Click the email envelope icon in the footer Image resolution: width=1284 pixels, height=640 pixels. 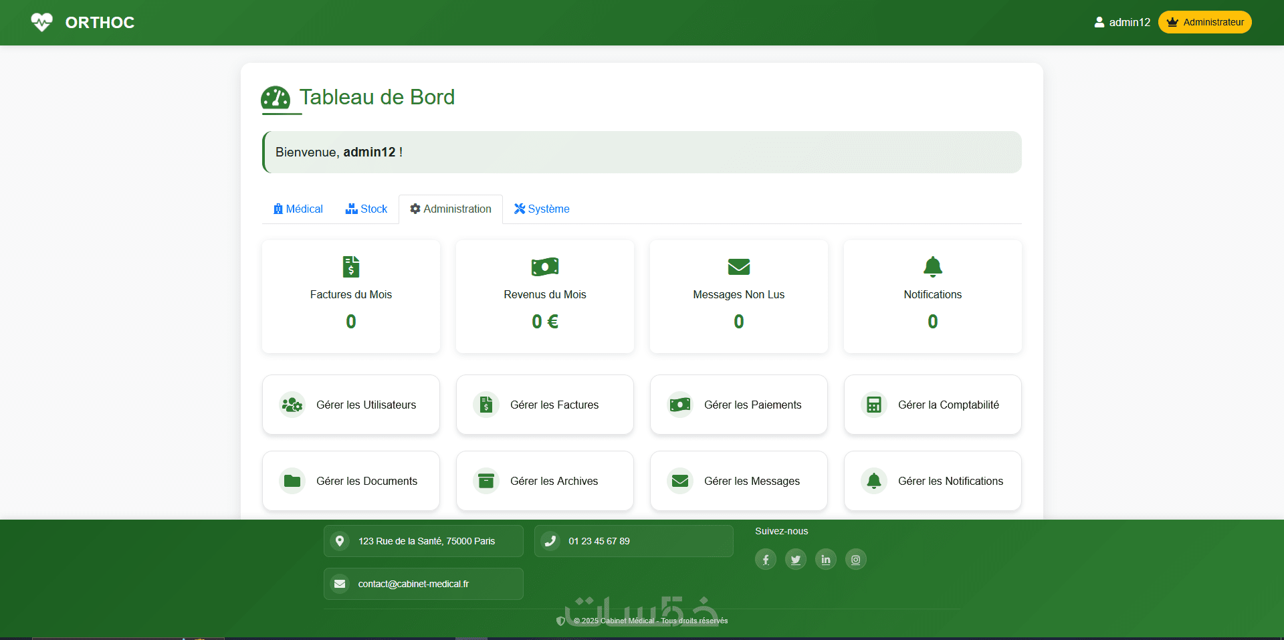[x=340, y=584]
